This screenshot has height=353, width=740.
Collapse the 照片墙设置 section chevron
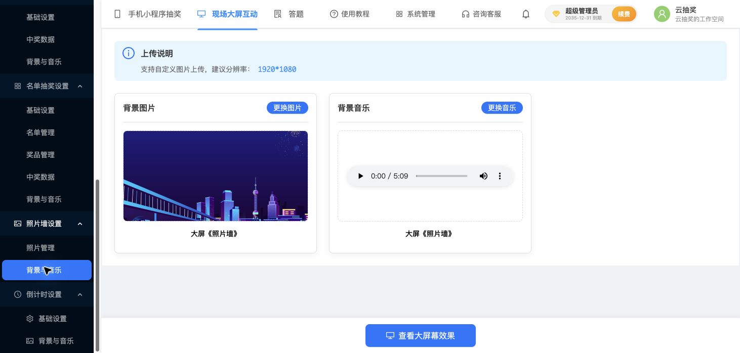[80, 224]
